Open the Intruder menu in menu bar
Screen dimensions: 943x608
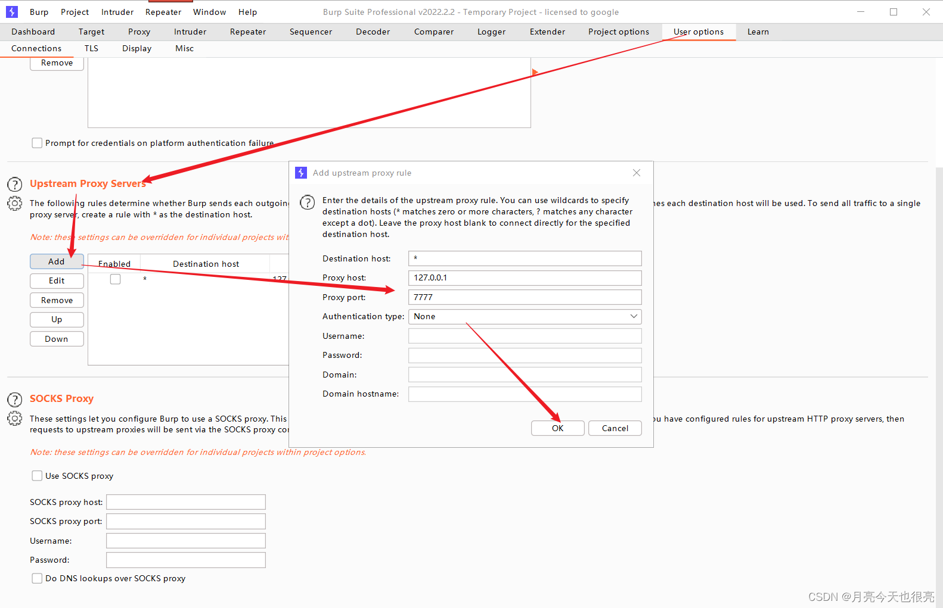pyautogui.click(x=117, y=12)
